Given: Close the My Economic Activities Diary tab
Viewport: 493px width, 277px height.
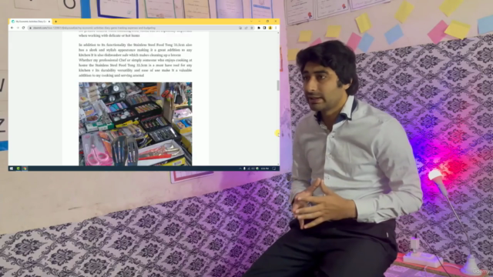Looking at the screenshot, I should [x=49, y=22].
